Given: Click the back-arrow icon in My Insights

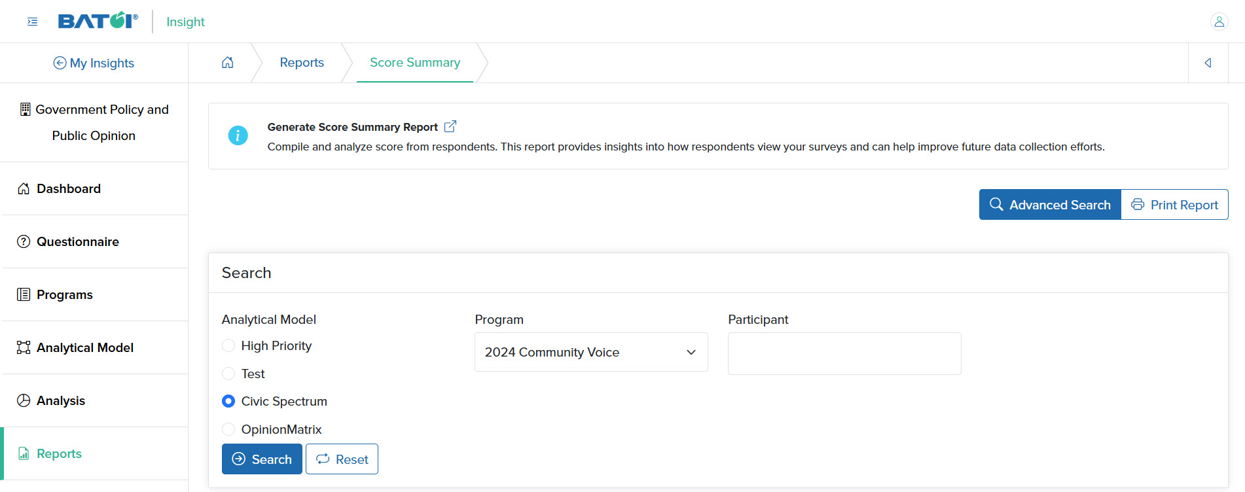Looking at the screenshot, I should tap(60, 63).
